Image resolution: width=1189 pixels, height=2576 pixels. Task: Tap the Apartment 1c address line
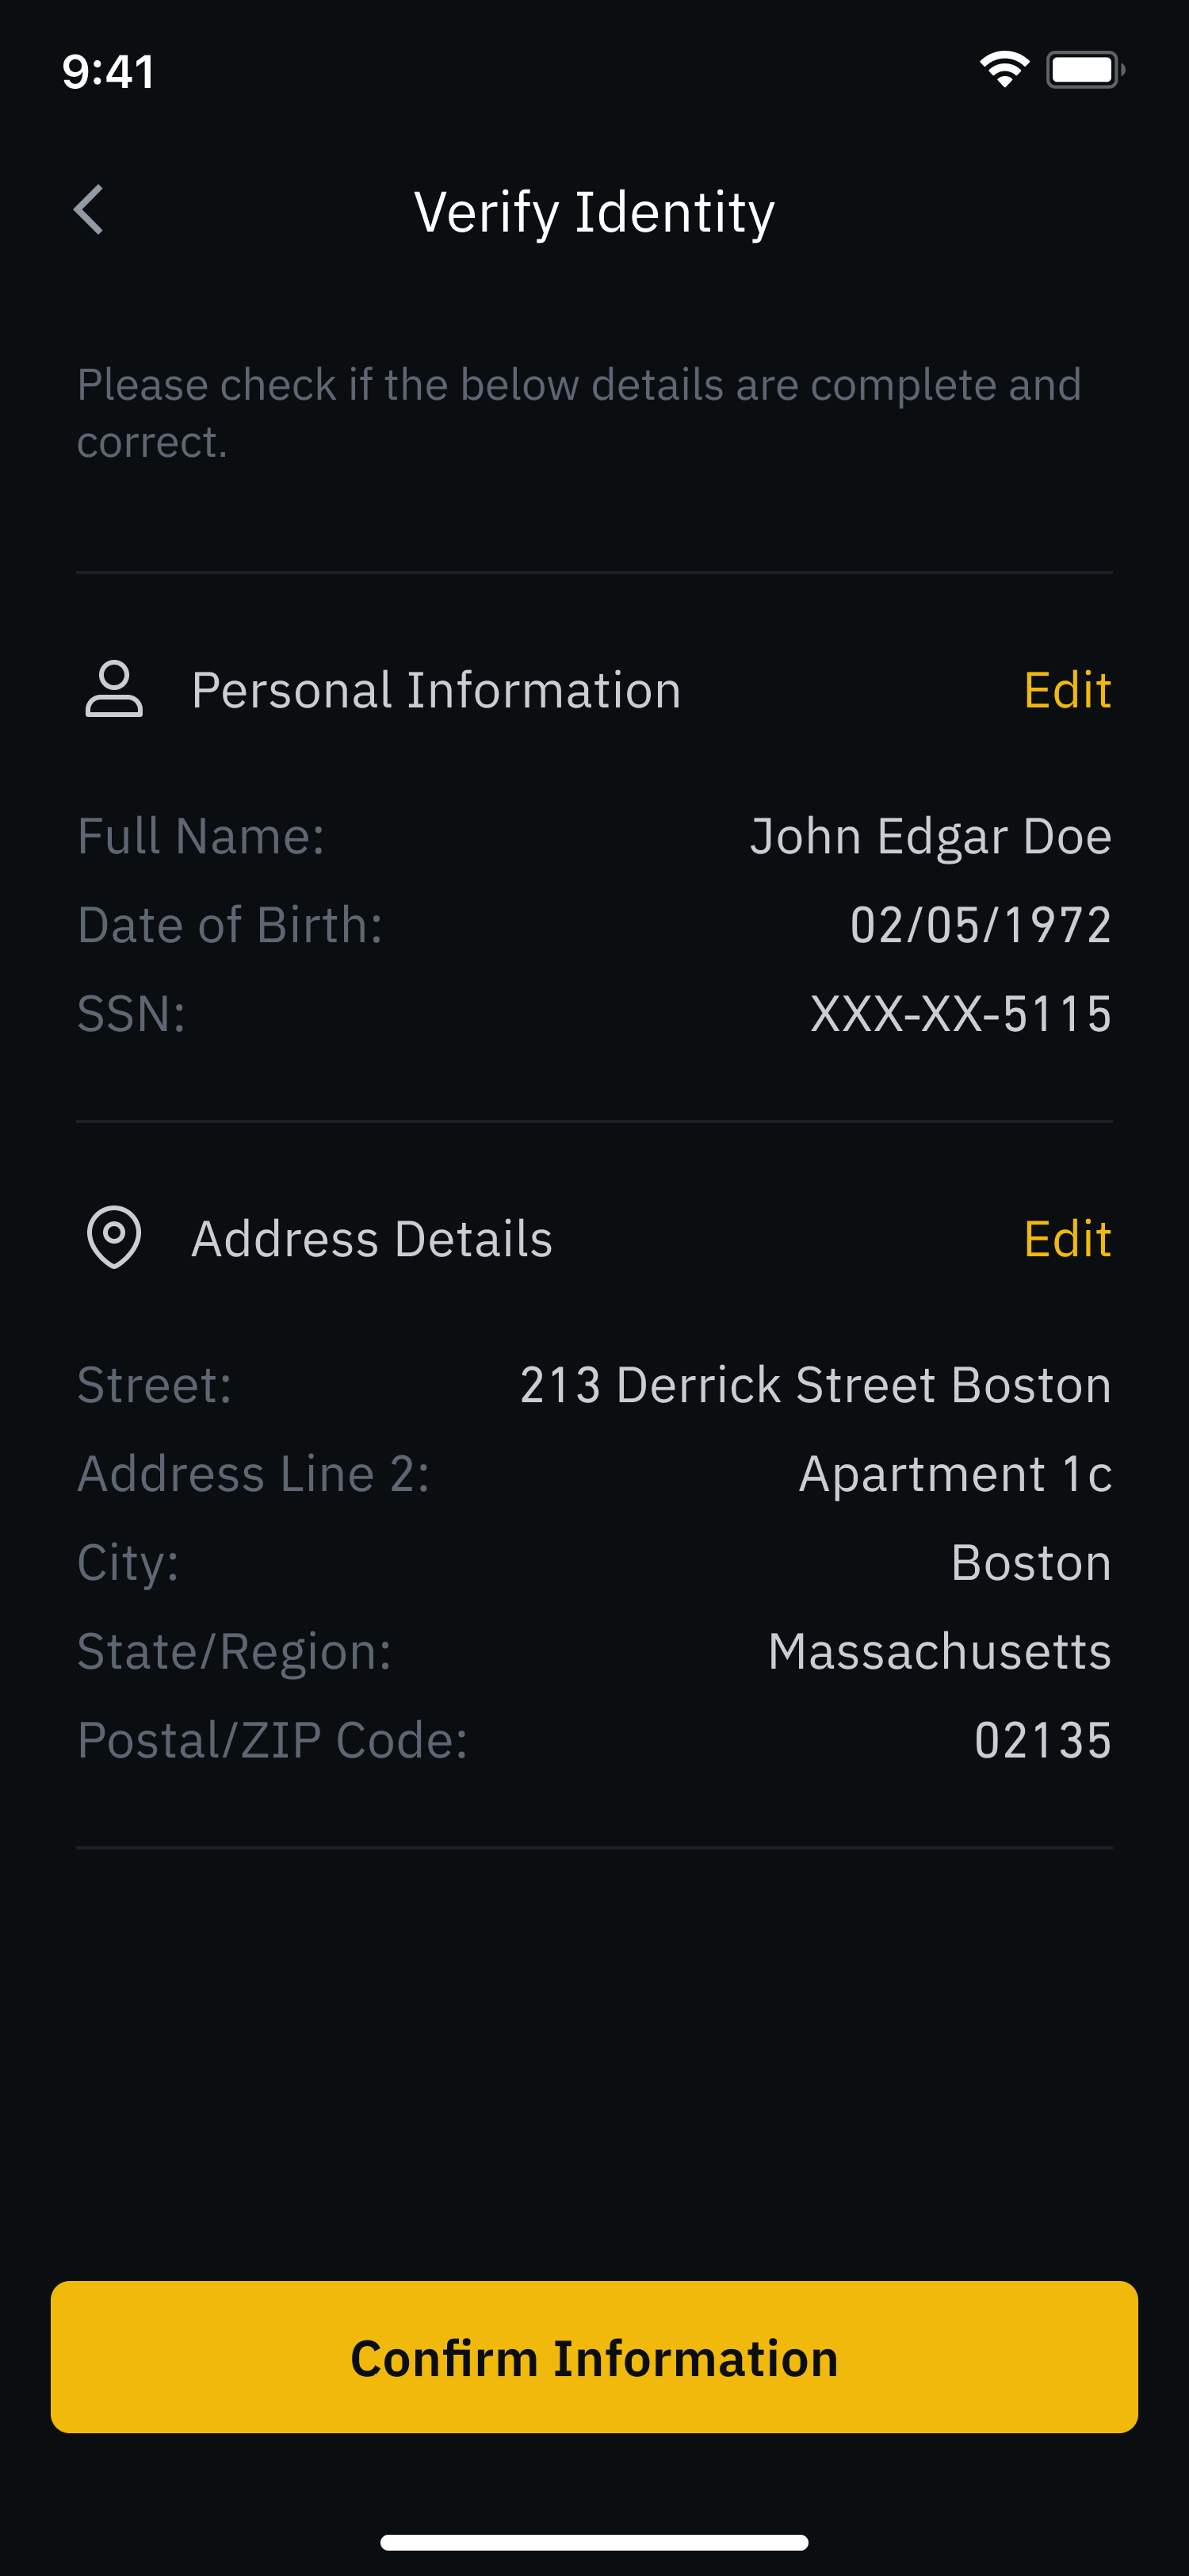(x=955, y=1474)
